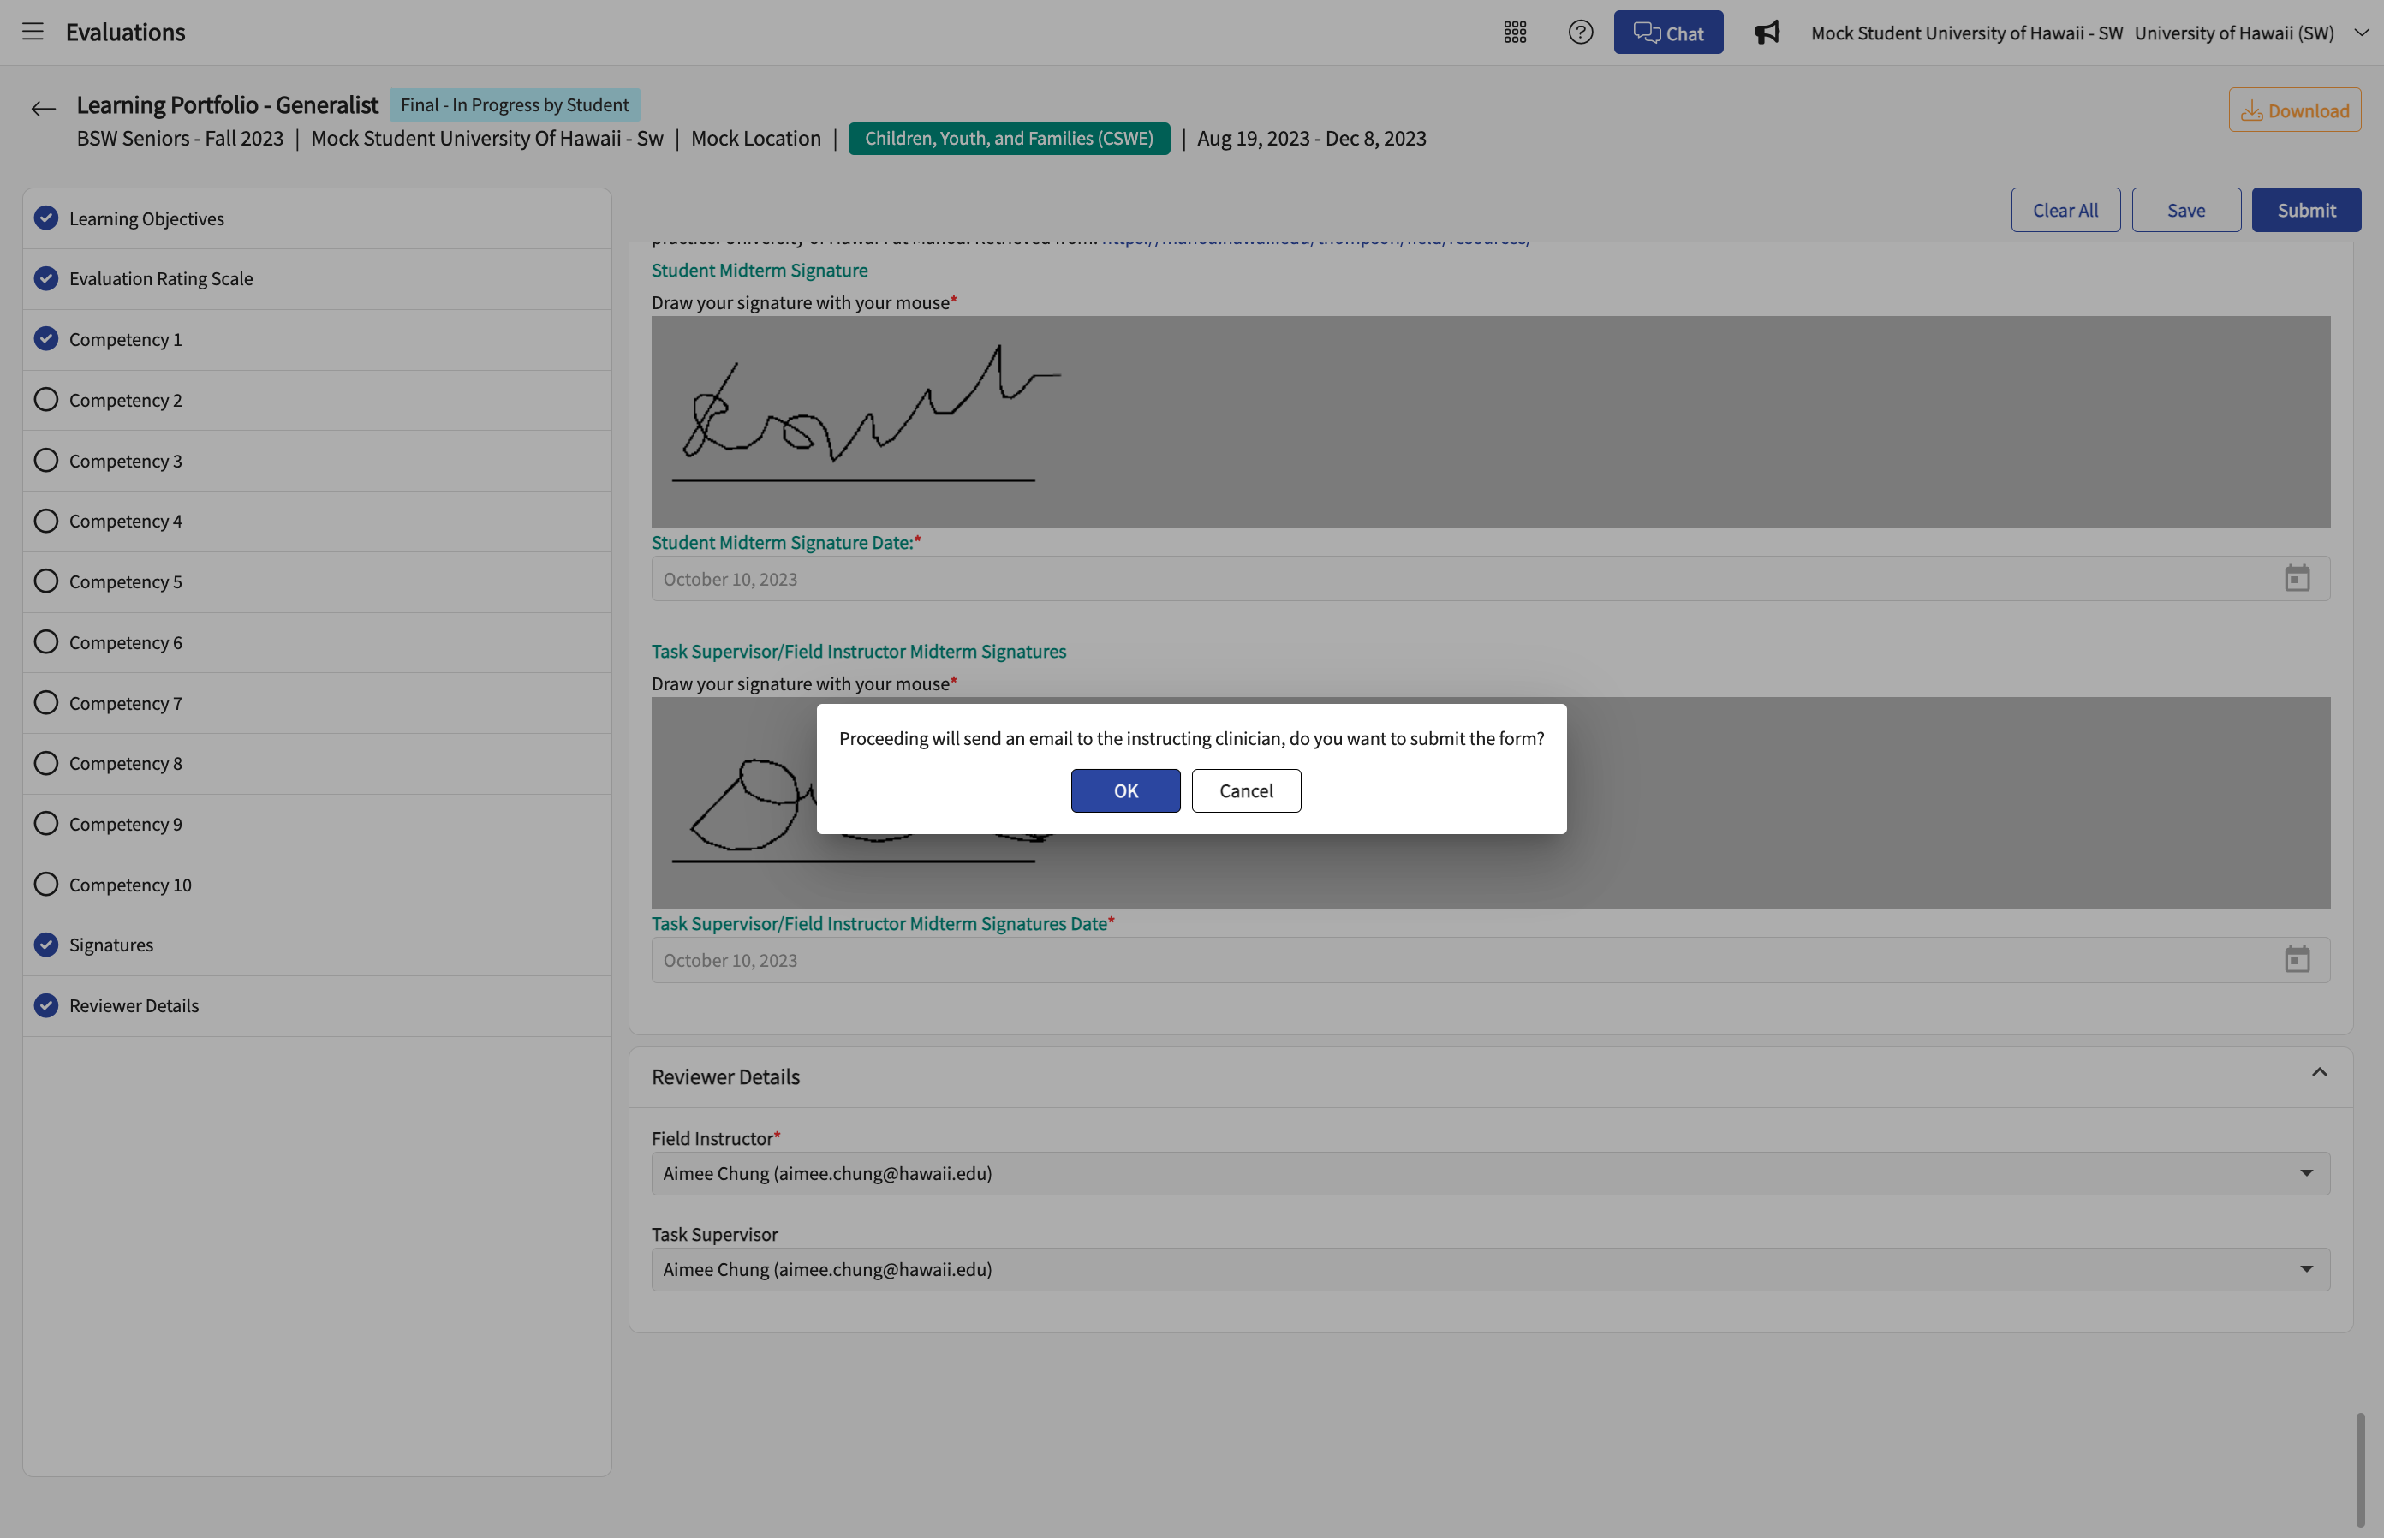Select Competency 8 in sidebar
This screenshot has height=1538, width=2384.
click(317, 764)
